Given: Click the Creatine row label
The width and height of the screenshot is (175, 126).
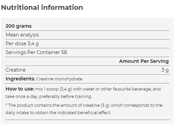Looking at the screenshot, I should [16, 70].
